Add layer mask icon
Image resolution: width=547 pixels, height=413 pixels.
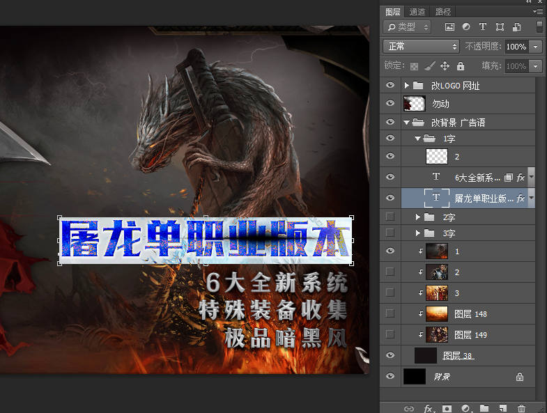[x=447, y=408]
